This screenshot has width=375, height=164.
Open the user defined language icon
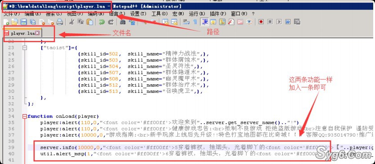(213, 22)
